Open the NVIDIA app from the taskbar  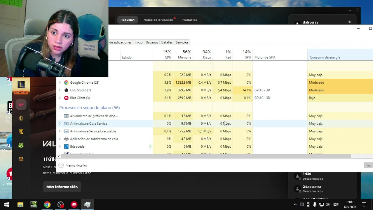34,204
